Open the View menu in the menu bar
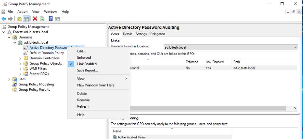The image size is (303, 139). pos(36,12)
